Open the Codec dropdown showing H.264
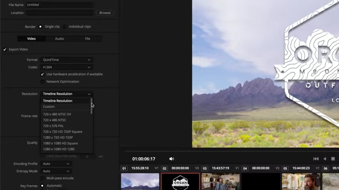Viewport: 339px width, 190px height. (x=67, y=67)
